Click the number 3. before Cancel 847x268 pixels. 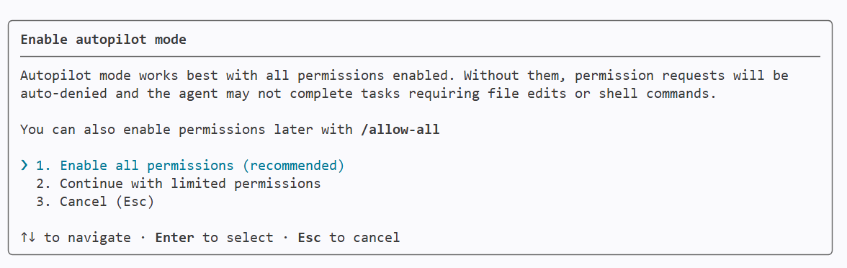(45, 202)
